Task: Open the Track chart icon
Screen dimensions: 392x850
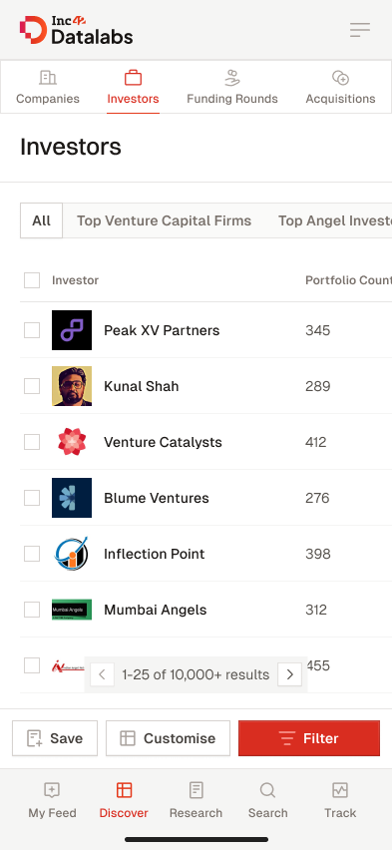Action: (x=340, y=790)
